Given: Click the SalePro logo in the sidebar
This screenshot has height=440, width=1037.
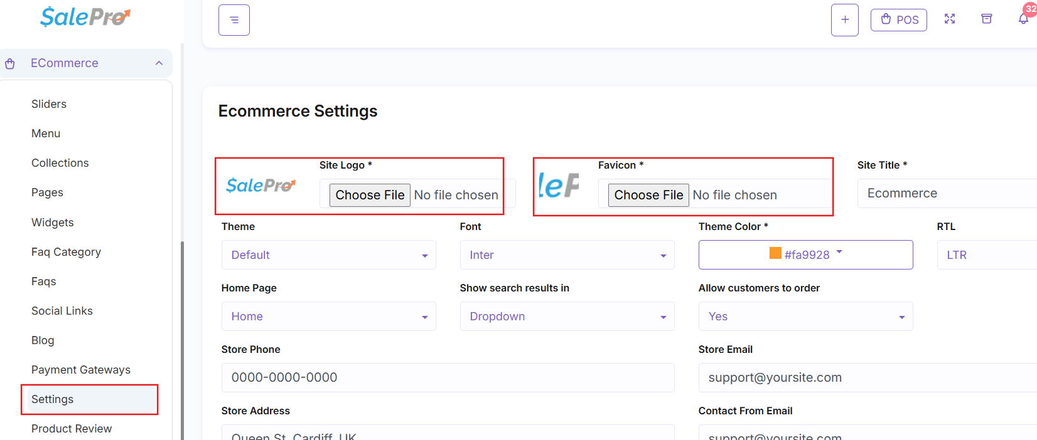Looking at the screenshot, I should (85, 16).
